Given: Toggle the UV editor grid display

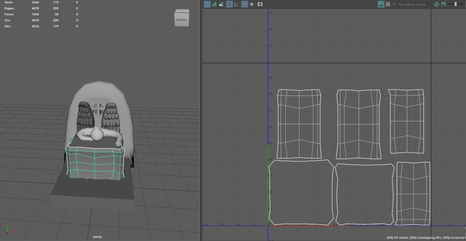Looking at the screenshot, I should (244, 4).
